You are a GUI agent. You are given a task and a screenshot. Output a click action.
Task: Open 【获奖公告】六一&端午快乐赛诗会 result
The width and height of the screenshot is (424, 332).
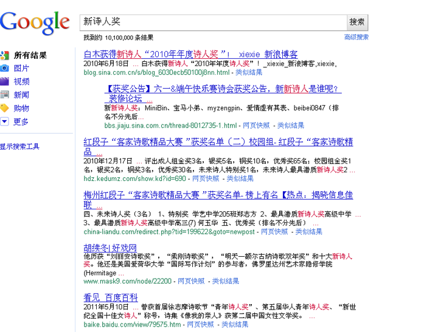[x=223, y=93]
